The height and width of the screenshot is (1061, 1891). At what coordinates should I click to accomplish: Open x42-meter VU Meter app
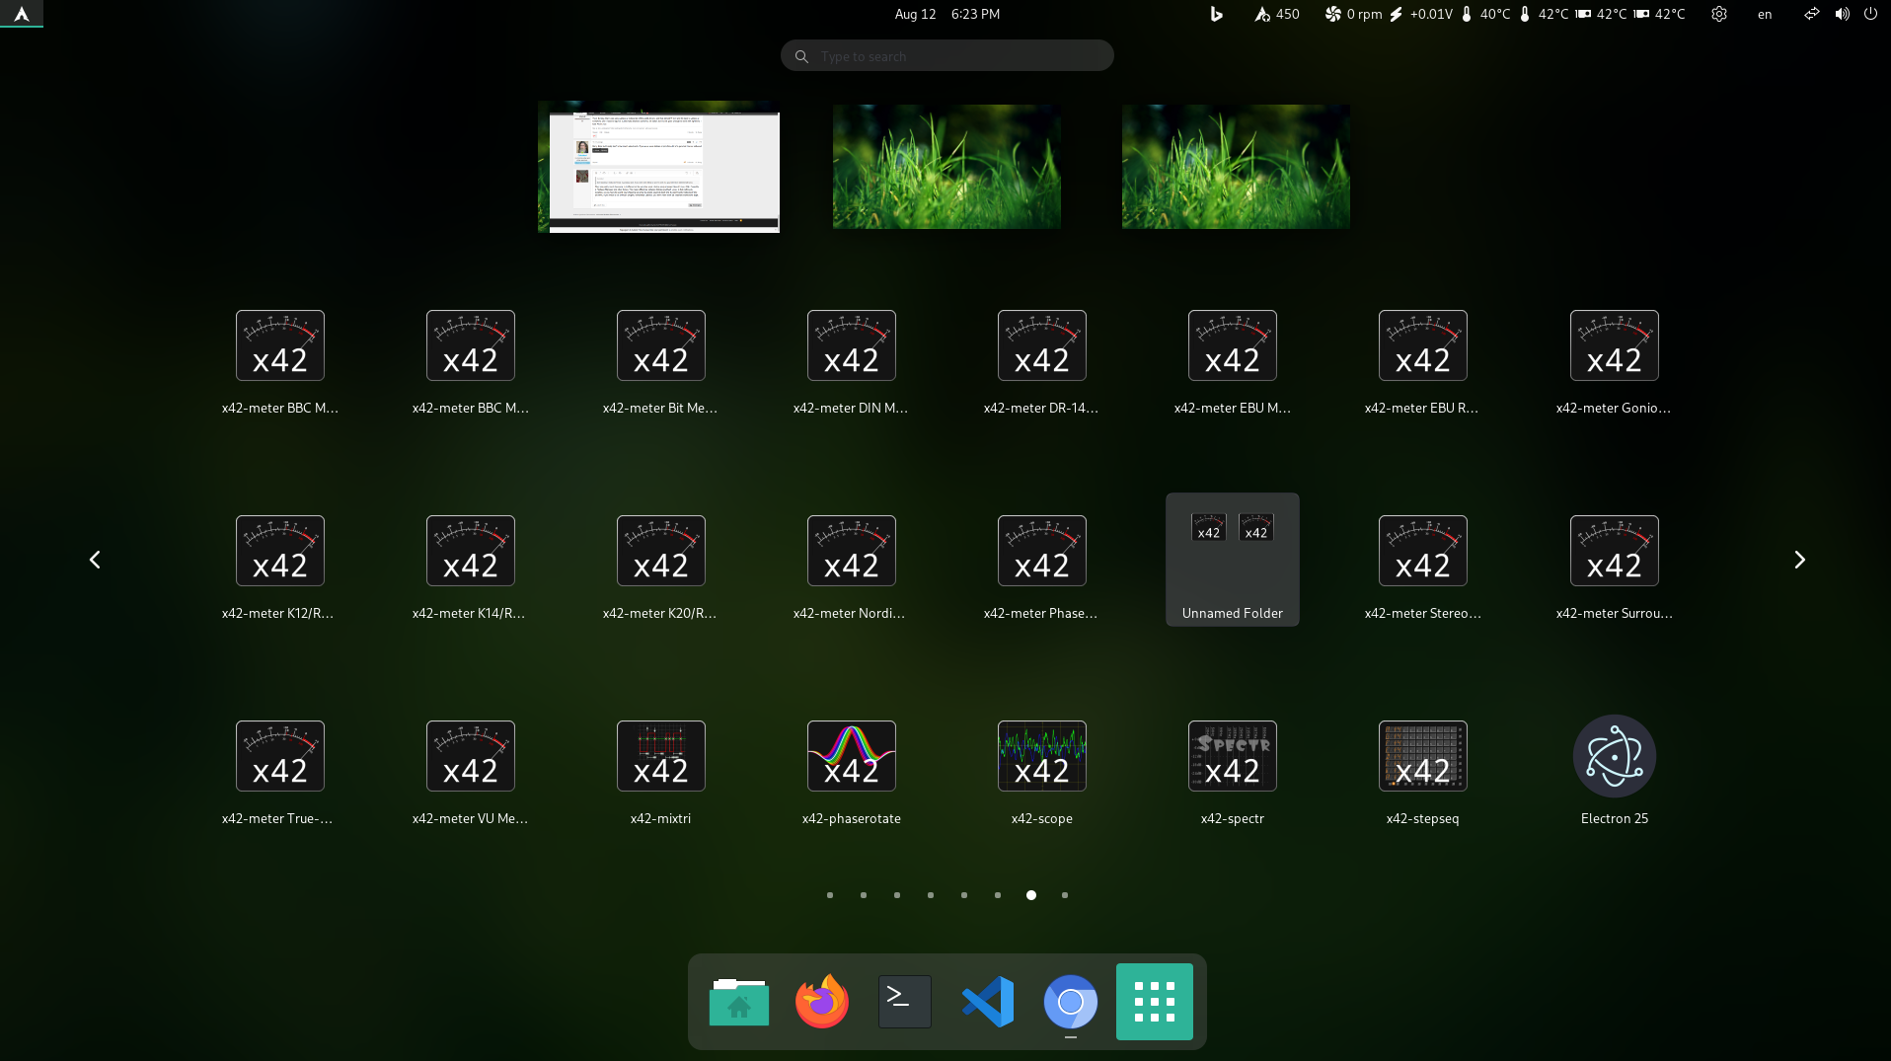tap(470, 772)
